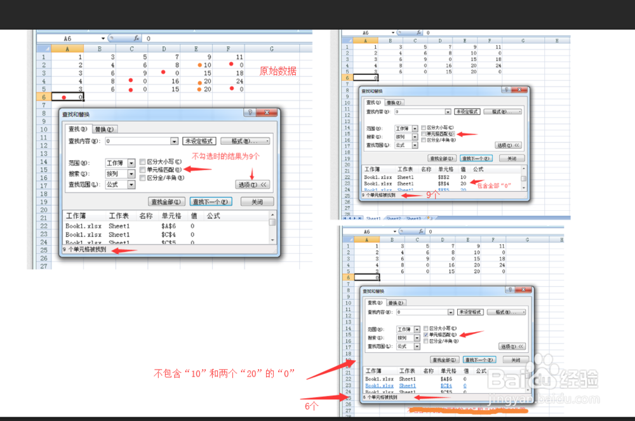Click 关闭 button in bottom-right dialog
The height and width of the screenshot is (421, 635).
(x=516, y=360)
